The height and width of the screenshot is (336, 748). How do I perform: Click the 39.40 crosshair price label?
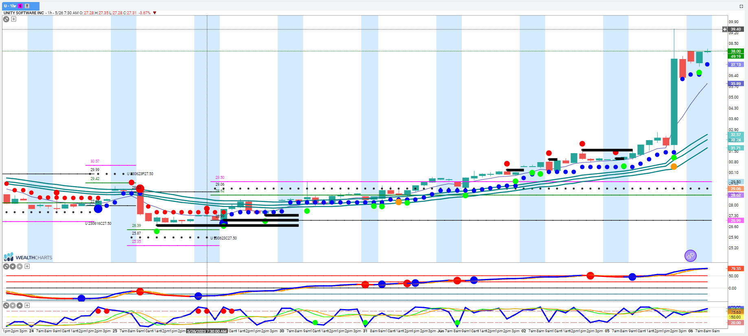[x=736, y=29]
